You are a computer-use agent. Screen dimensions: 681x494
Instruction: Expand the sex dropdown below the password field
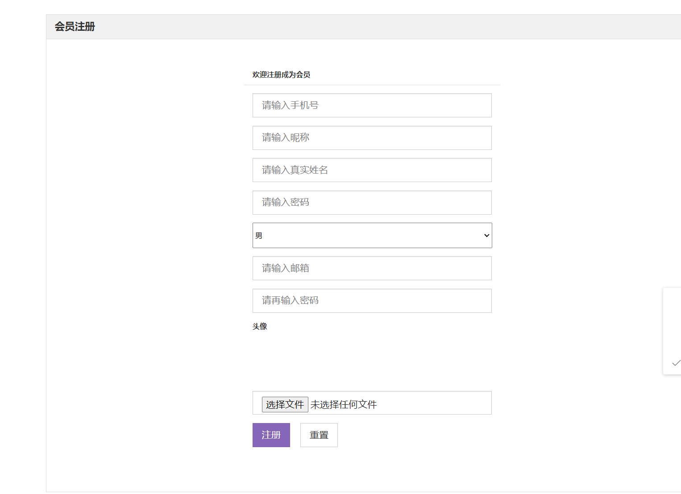372,235
